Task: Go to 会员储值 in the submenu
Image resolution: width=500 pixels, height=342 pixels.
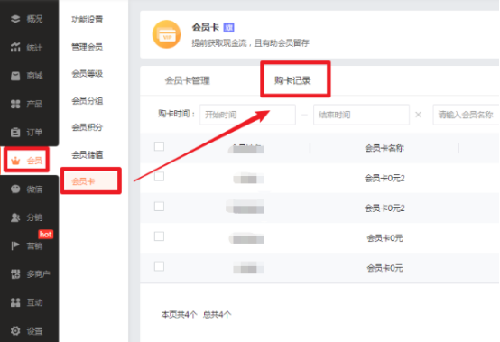Action: (87, 155)
